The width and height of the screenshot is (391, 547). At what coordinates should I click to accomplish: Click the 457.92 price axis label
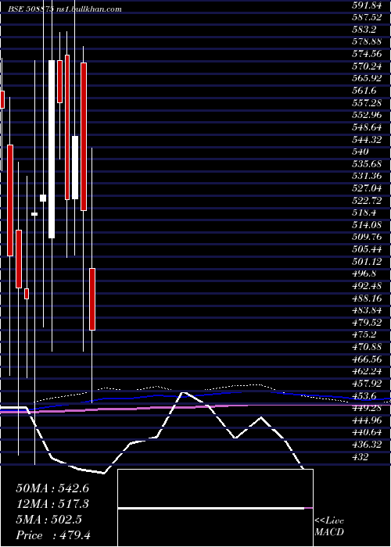[x=368, y=384]
